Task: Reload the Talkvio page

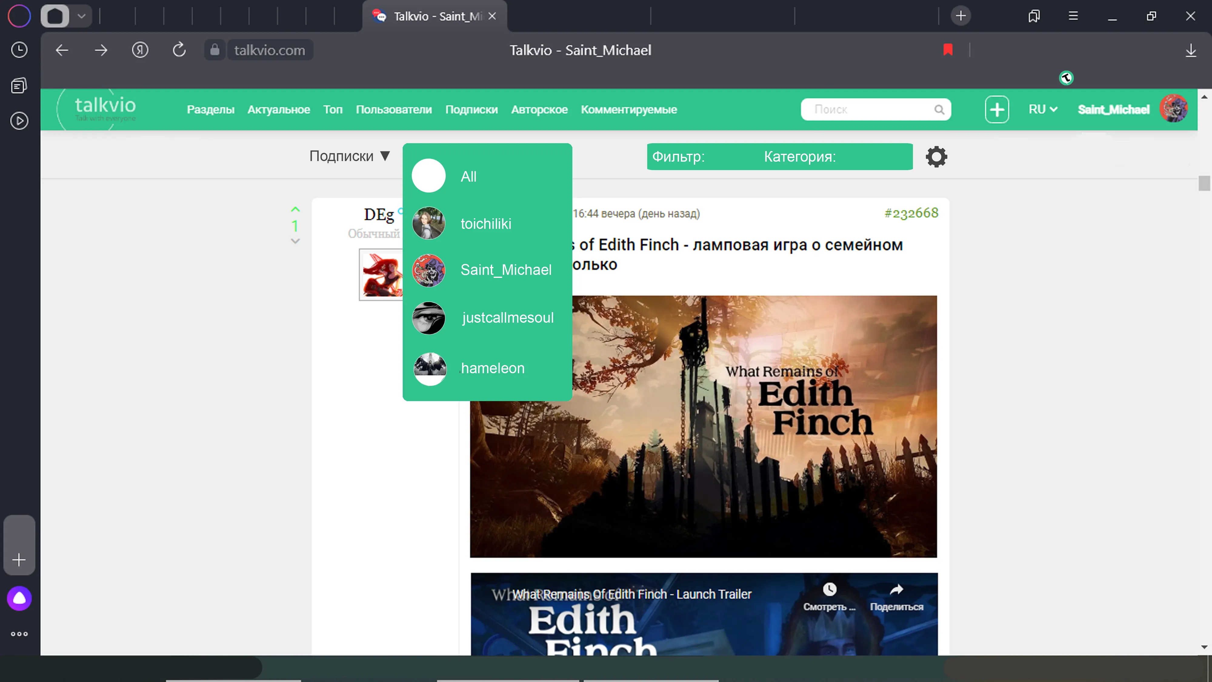Action: 179,50
